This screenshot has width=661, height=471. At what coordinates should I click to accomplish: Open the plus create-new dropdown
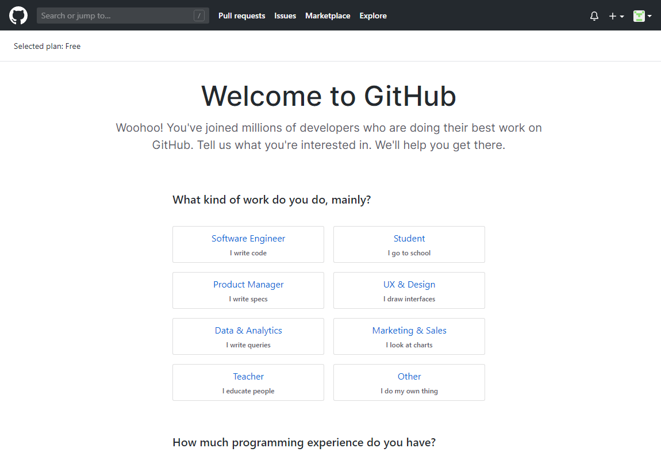click(x=616, y=16)
